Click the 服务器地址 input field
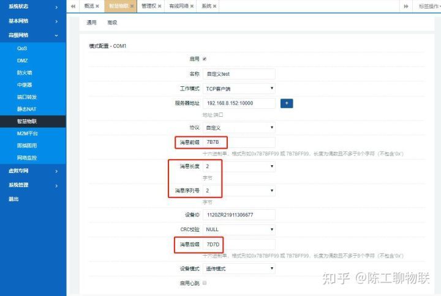Viewport: 441px width, 296px height. [239, 103]
